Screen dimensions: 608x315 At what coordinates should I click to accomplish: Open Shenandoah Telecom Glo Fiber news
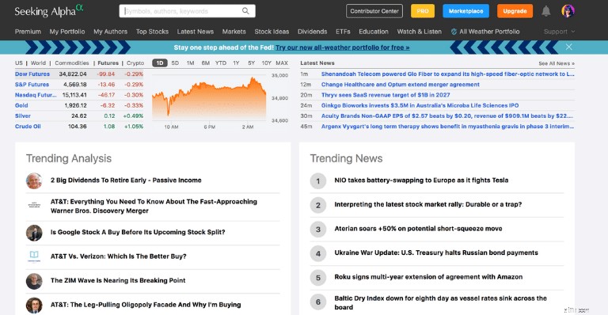(447, 74)
